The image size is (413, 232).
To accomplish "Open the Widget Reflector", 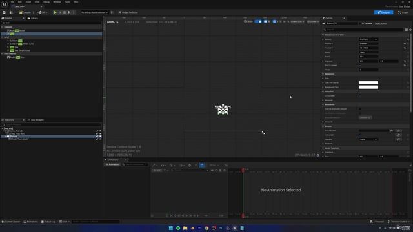I will [128, 12].
